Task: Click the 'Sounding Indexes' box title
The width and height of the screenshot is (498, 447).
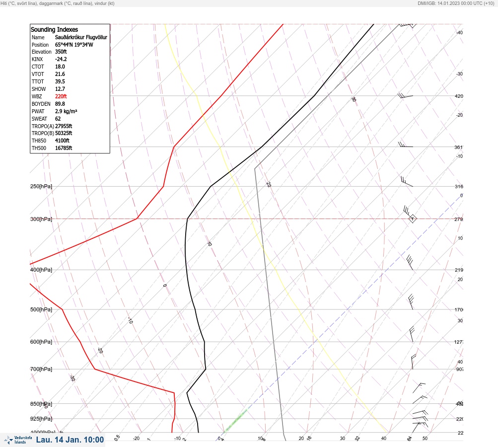Action: coord(54,29)
